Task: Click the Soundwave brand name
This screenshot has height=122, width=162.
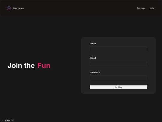Action: click(19, 8)
